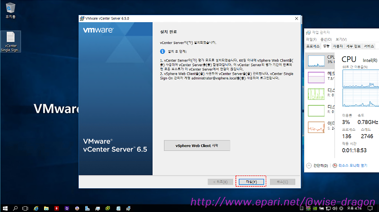The width and height of the screenshot is (379, 212).
Task: Select CPU graph thumbnail in Task Manager
Action: 316,61
